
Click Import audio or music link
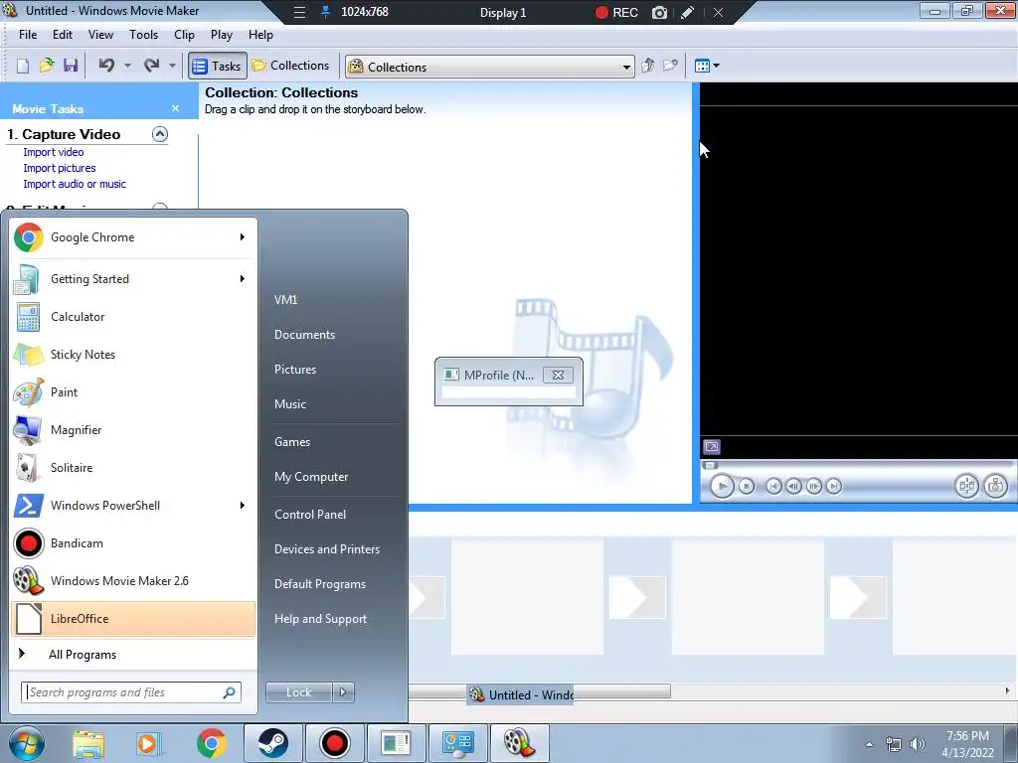pos(75,184)
